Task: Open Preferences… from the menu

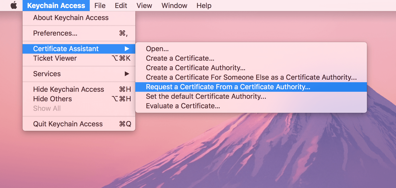Action: coord(79,33)
